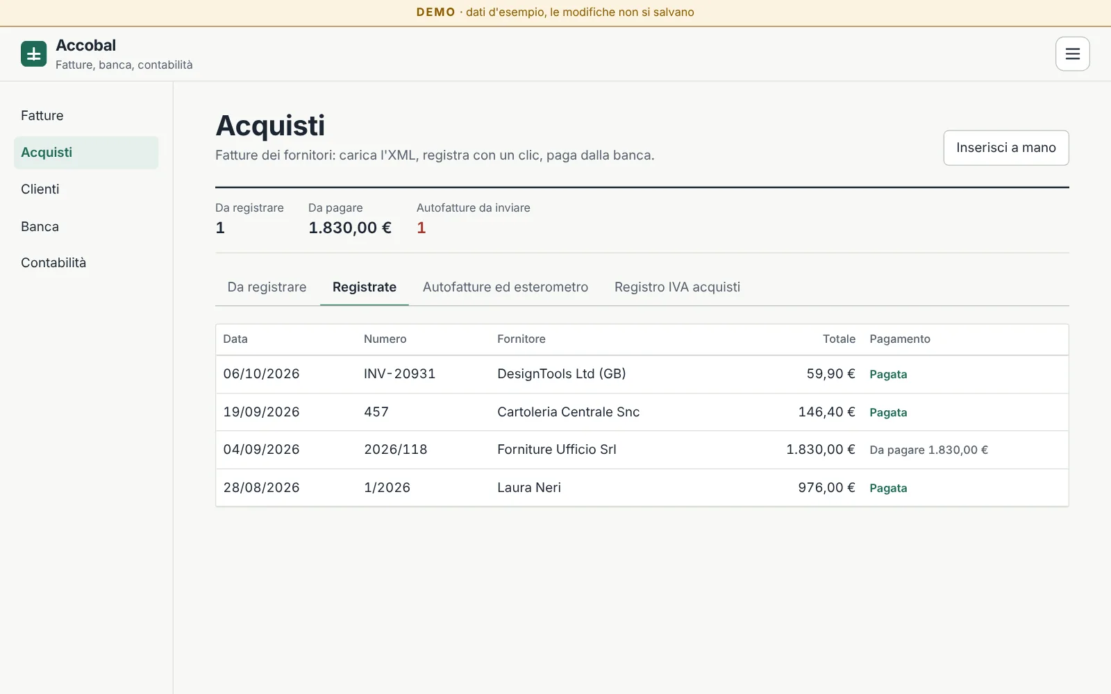1111x694 pixels.
Task: Click Pagata status for Laura Neri row
Action: 888,489
